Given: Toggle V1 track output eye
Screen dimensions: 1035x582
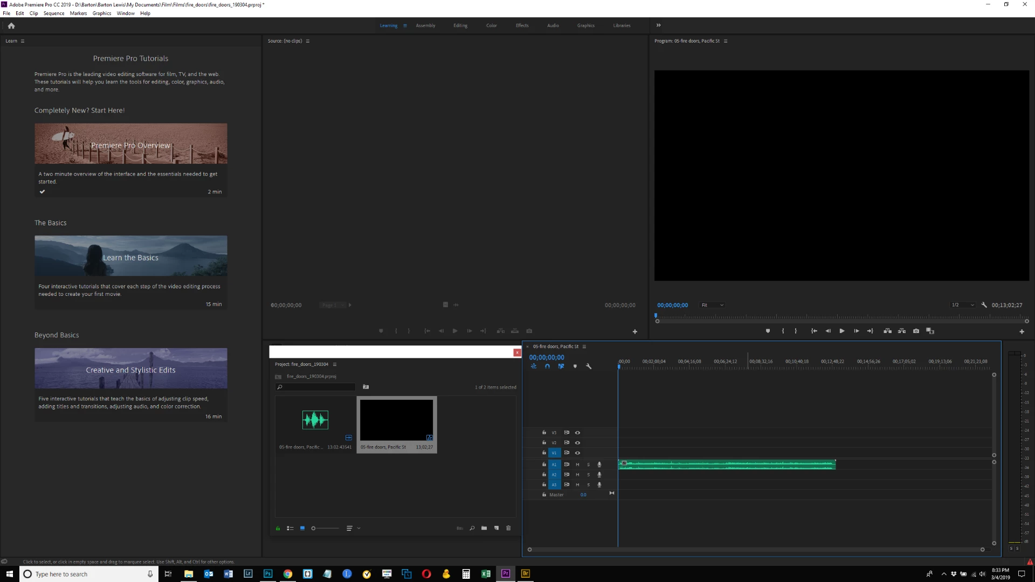Looking at the screenshot, I should 577,453.
